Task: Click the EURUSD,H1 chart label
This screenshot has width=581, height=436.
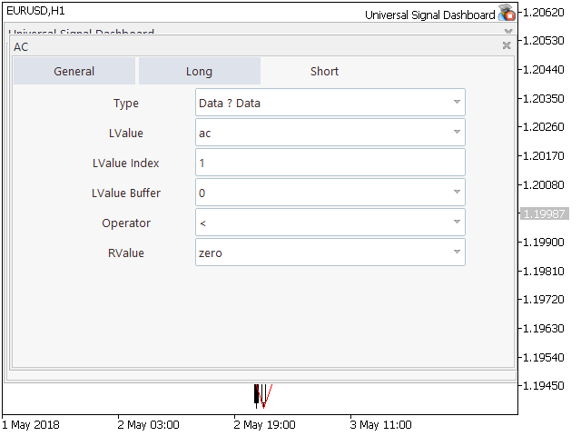Action: [35, 11]
